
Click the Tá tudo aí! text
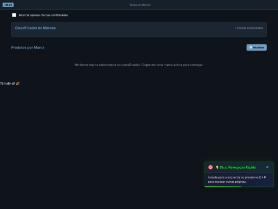pyautogui.click(x=10, y=84)
